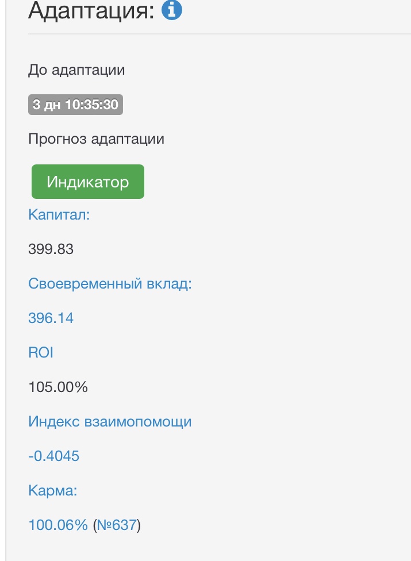Viewport: 411px width, 561px height.
Task: Click the info icon beside Адаптация
Action: tap(172, 11)
